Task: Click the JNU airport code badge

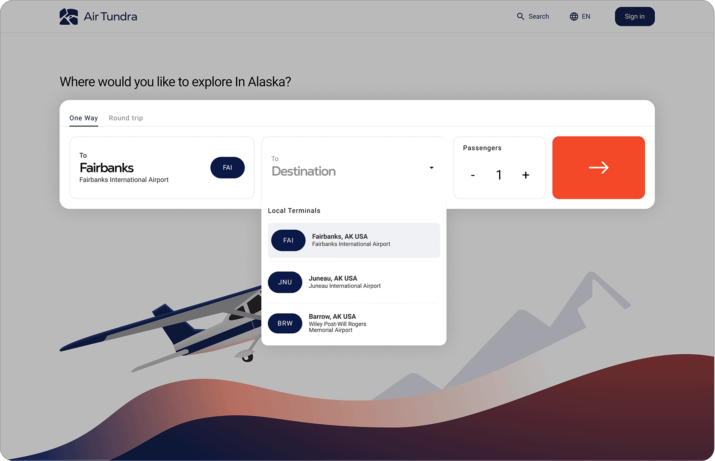Action: pos(285,282)
